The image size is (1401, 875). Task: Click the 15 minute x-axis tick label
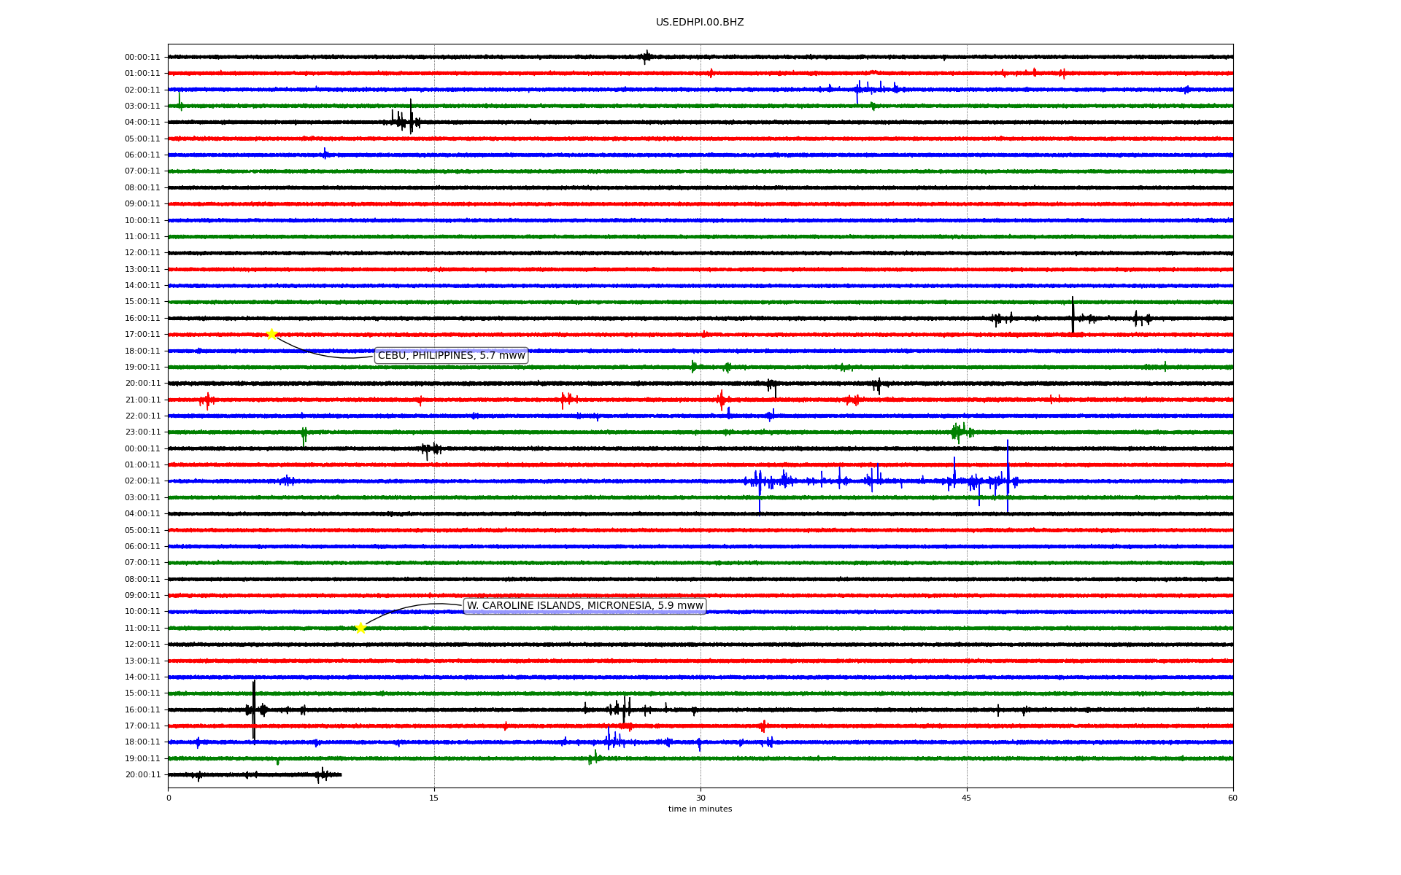click(434, 798)
